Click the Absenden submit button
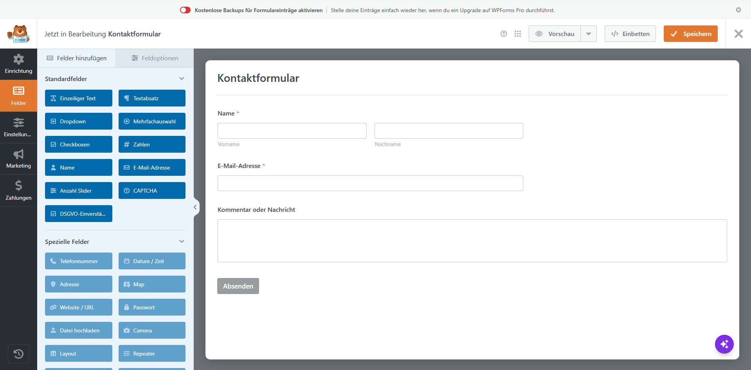The width and height of the screenshot is (751, 370). click(238, 286)
